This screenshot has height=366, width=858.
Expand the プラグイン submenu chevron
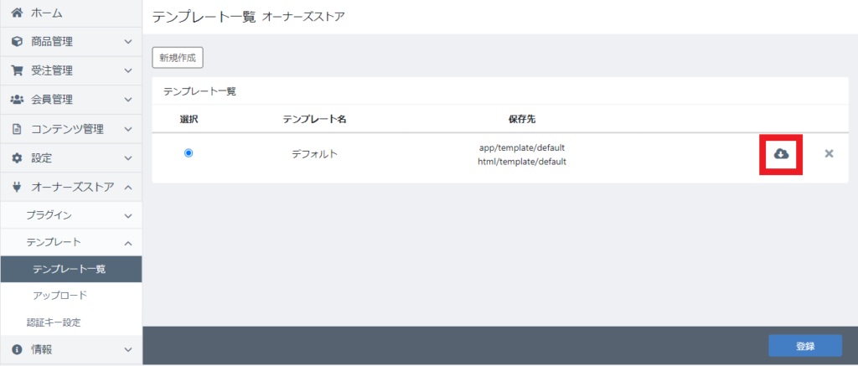coord(127,215)
